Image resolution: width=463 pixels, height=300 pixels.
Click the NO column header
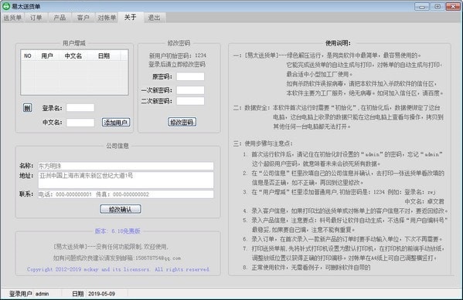[28, 56]
